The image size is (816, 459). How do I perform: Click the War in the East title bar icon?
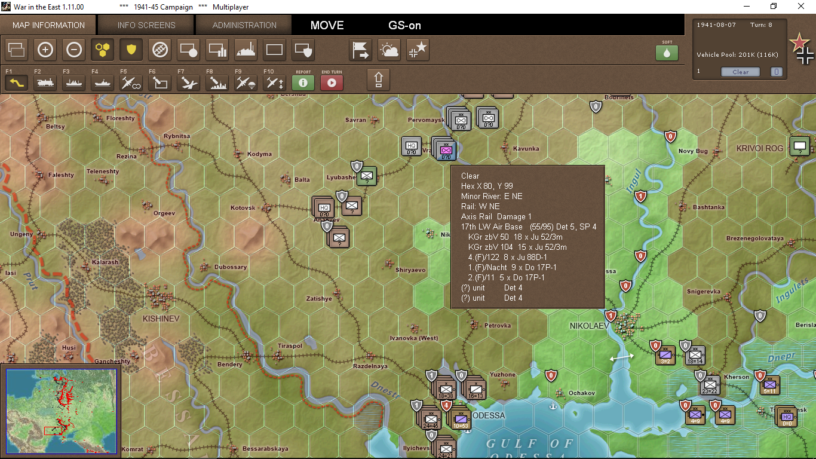(6, 7)
